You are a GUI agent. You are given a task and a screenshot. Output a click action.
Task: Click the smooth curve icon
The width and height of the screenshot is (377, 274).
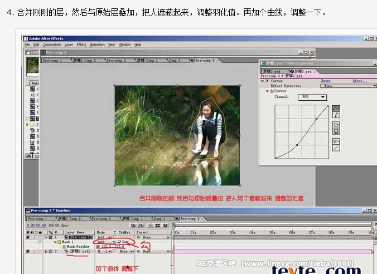tap(336, 141)
